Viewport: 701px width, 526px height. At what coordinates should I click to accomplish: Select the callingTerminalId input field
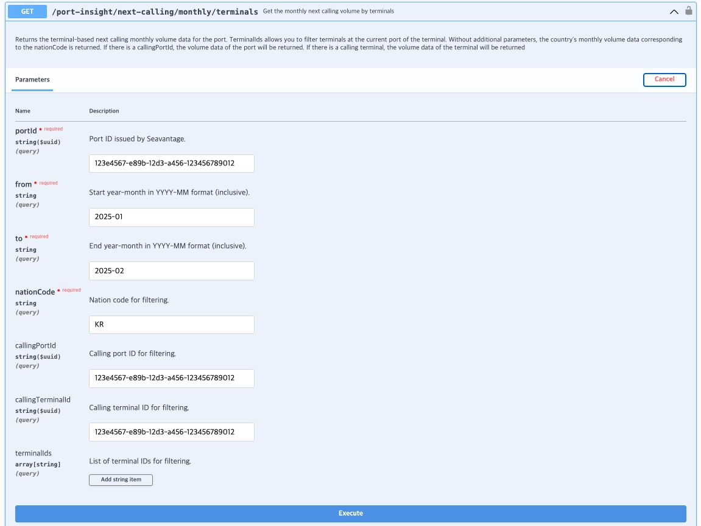point(172,432)
